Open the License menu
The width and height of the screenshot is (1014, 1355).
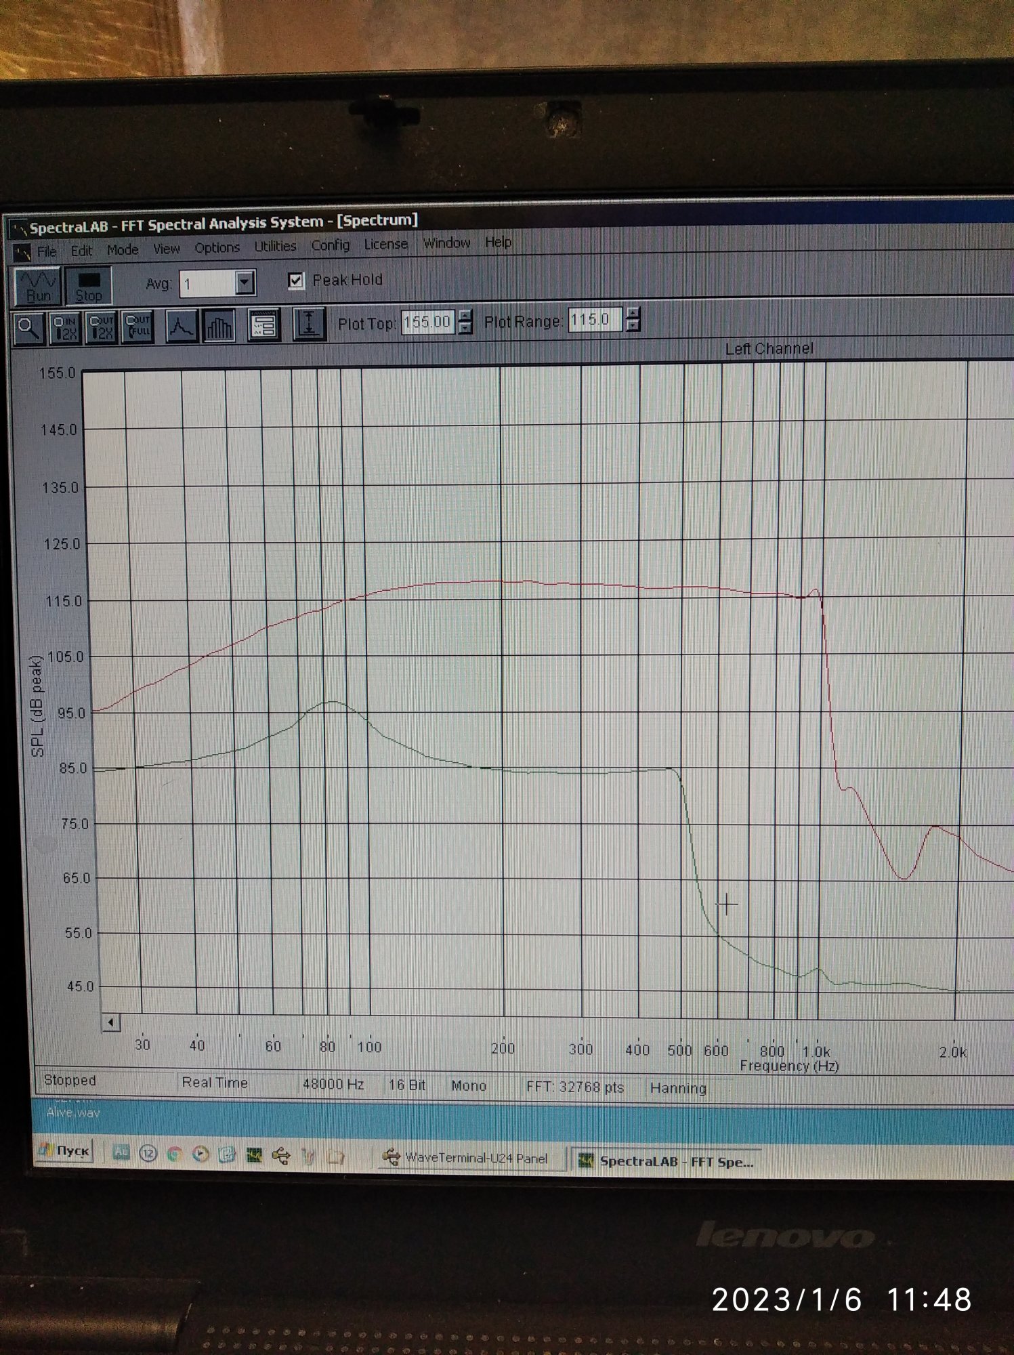[x=386, y=244]
